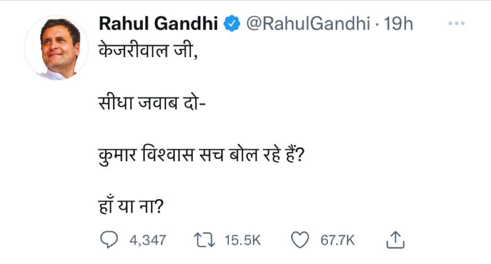Click the Rahul Gandhi display name

click(158, 24)
